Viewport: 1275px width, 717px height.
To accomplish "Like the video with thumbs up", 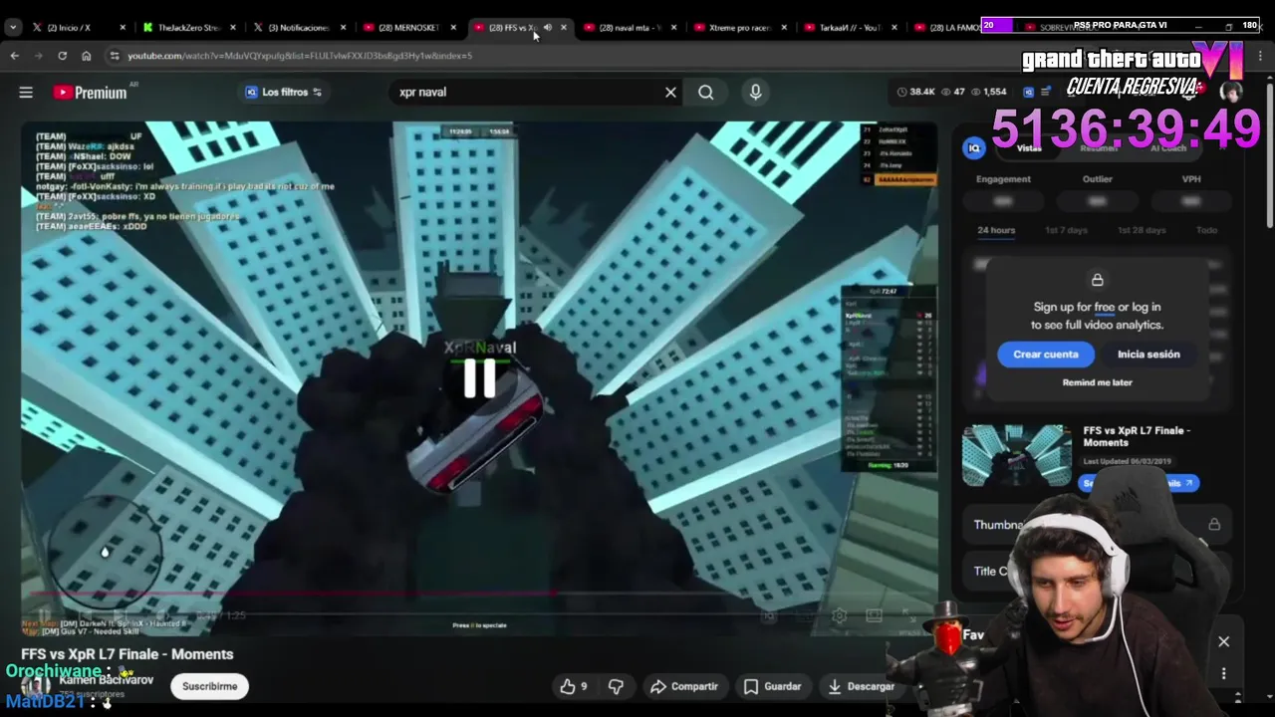I will (573, 686).
